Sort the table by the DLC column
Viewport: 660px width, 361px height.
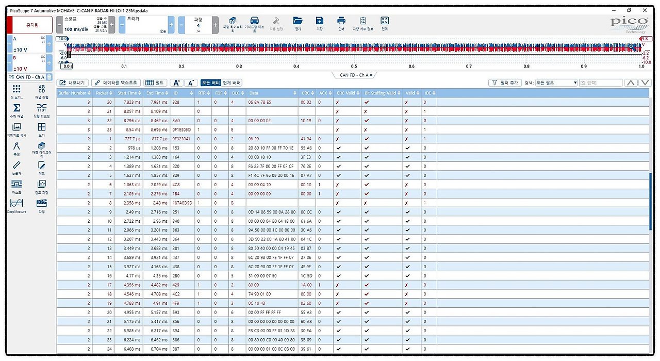(237, 93)
